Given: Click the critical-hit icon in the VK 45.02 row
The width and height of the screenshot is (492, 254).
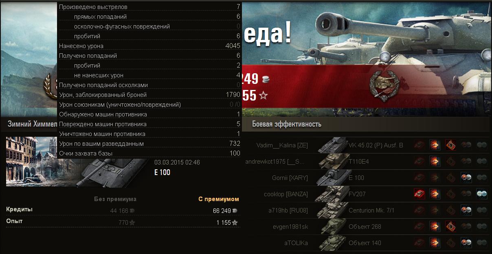Looking at the screenshot, I should (x=450, y=145).
